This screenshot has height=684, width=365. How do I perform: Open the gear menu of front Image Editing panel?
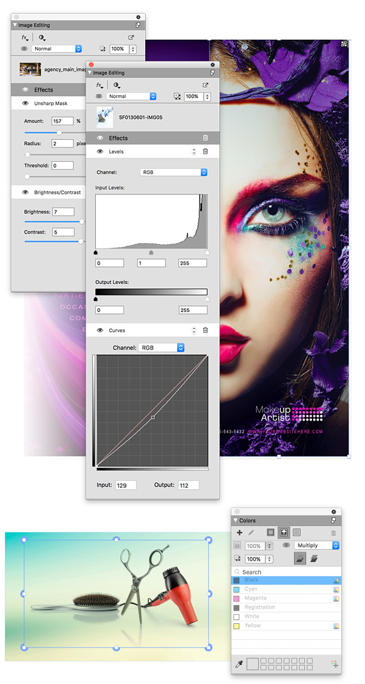(214, 65)
